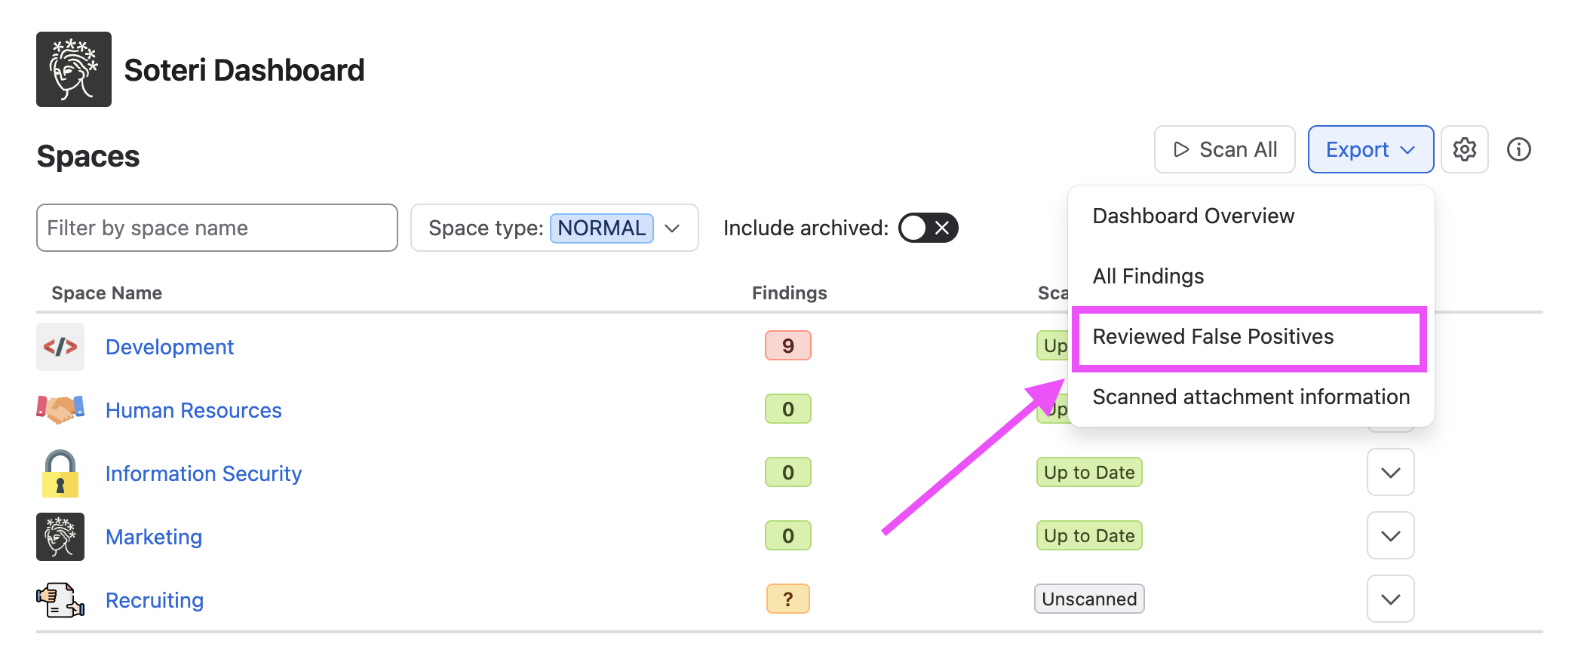Select Scanned attachment information menu item
Screen dimensions: 1590x671
point(1251,397)
